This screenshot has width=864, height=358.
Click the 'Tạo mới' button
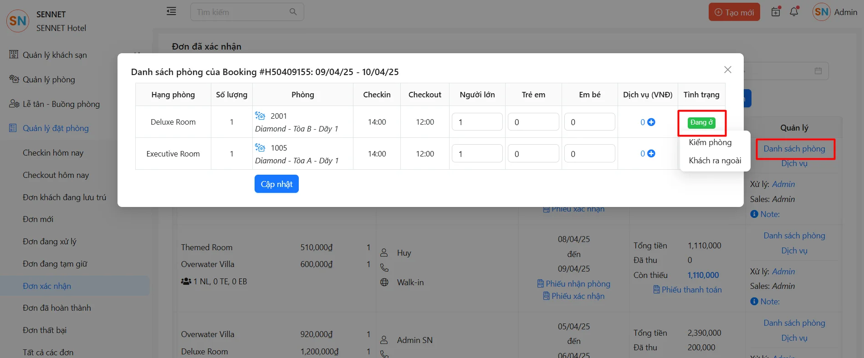(x=734, y=12)
